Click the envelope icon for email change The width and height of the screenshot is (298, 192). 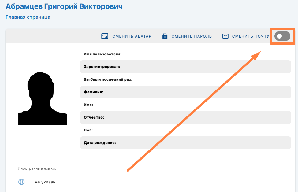[225, 36]
